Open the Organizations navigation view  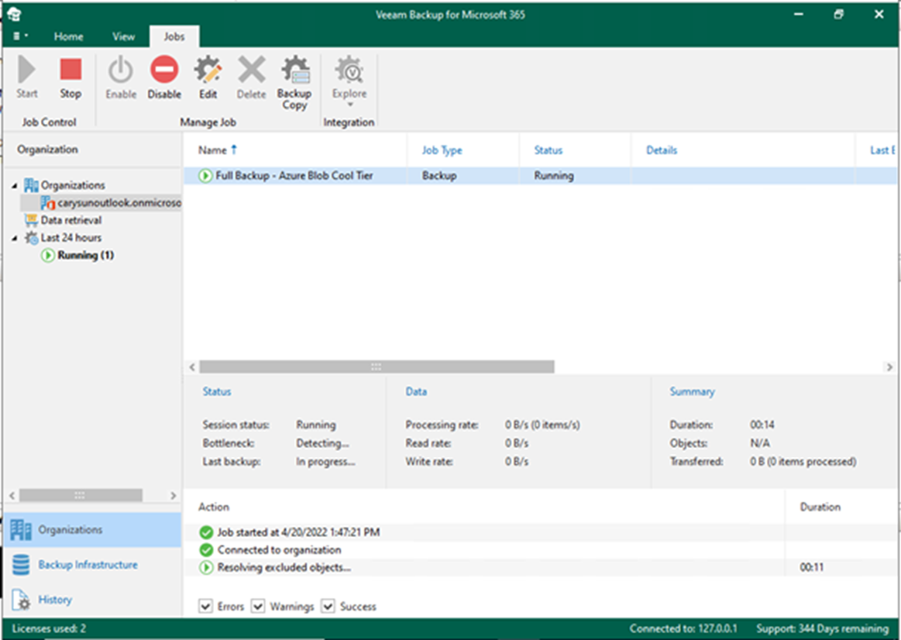click(92, 530)
